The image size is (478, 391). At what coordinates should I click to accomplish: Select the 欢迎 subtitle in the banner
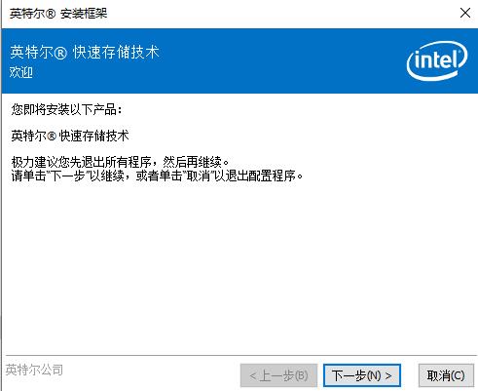pyautogui.click(x=21, y=72)
